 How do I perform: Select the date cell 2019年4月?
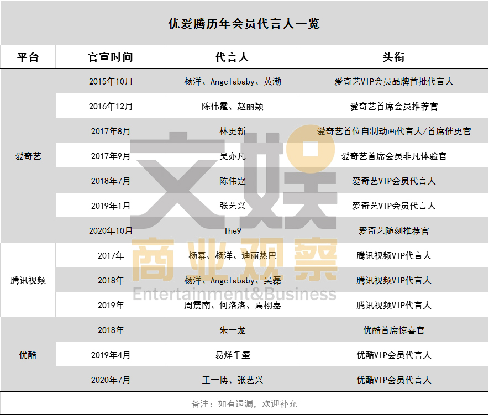(x=111, y=355)
